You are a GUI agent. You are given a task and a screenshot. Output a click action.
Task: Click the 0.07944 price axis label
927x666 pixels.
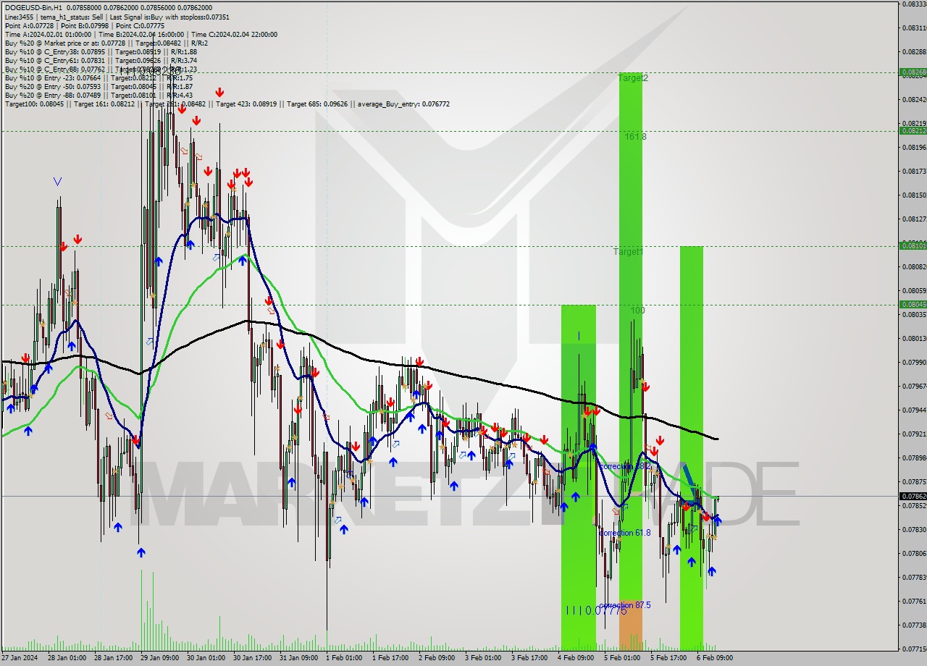(914, 410)
